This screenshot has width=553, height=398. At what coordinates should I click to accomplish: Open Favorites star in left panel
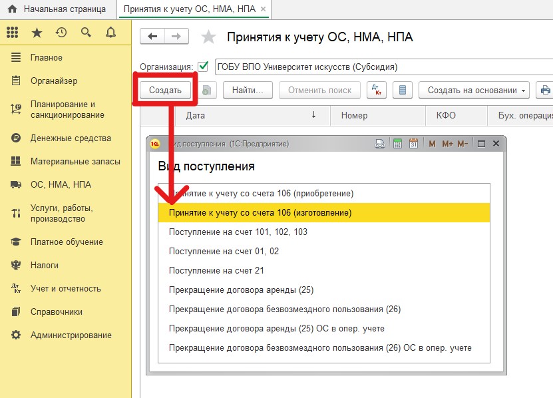tap(37, 33)
